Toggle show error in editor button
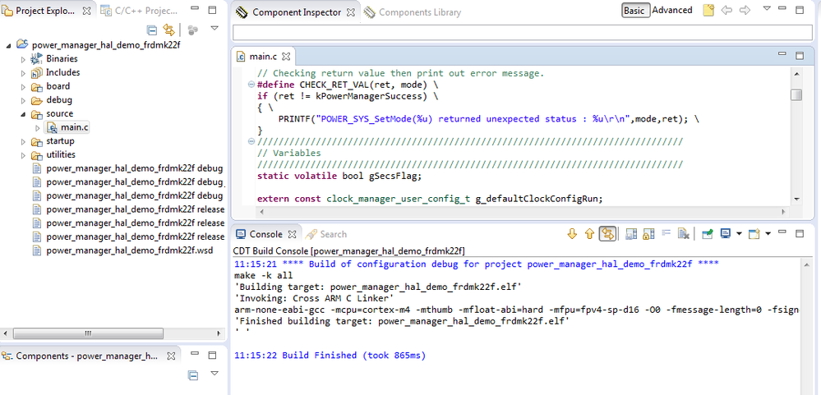This screenshot has height=395, width=821. click(607, 233)
